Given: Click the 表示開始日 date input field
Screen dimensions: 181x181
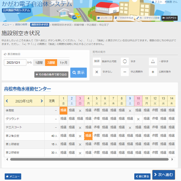Looking at the screenshot, I should pos(15,63).
